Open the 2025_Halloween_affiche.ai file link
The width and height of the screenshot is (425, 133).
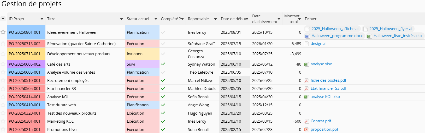pos(335,29)
